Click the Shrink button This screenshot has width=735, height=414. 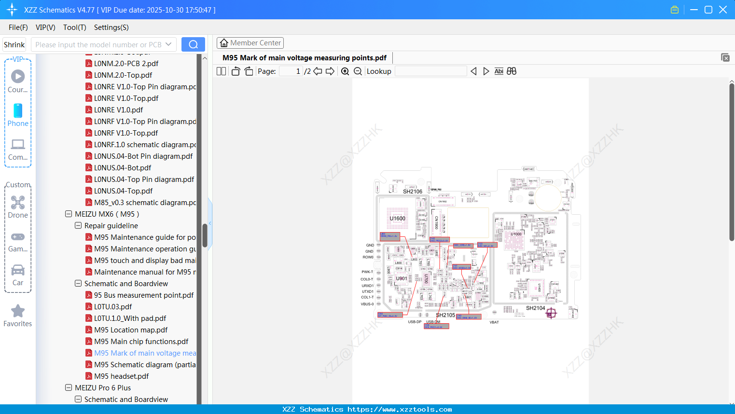(14, 44)
